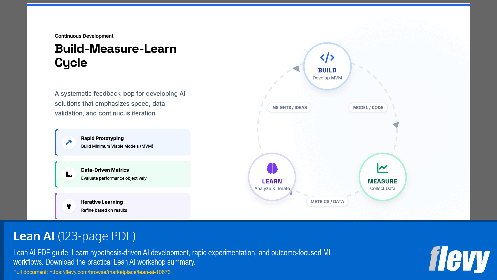
Task: Click the lightbulb icon next to Iterative Learning
Action: tap(69, 206)
